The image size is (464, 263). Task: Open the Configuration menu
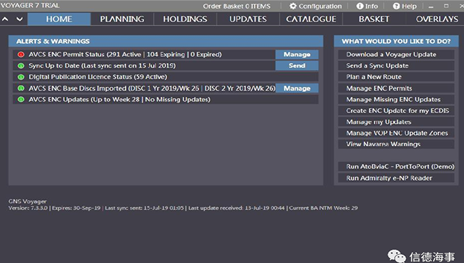pyautogui.click(x=315, y=6)
